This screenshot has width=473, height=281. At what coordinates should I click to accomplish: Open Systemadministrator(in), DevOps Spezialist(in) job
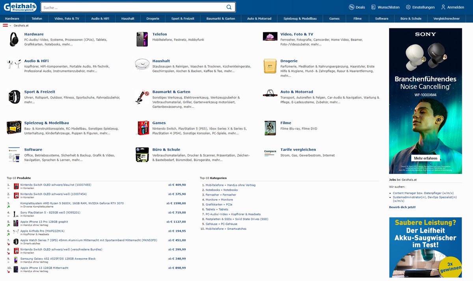(x=425, y=199)
